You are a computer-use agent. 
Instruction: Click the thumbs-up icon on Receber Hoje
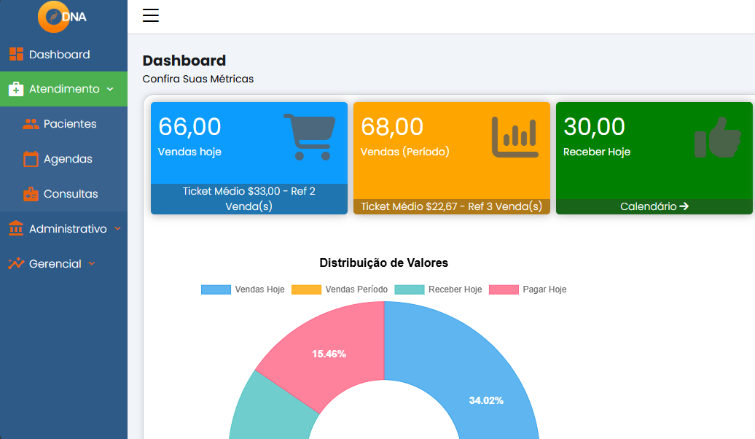[717, 137]
